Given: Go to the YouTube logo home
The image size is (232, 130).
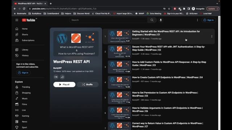Looking at the screenshot, I should coord(29,20).
